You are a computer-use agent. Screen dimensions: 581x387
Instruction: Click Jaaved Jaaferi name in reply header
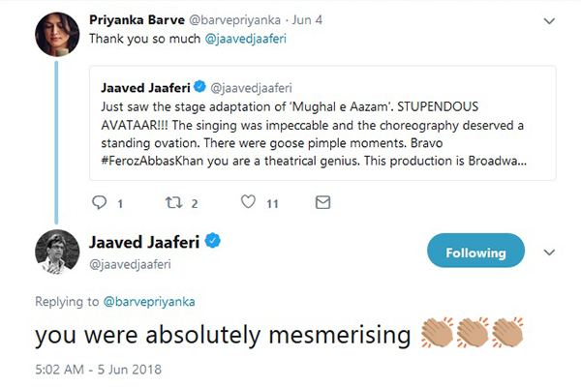pyautogui.click(x=144, y=242)
